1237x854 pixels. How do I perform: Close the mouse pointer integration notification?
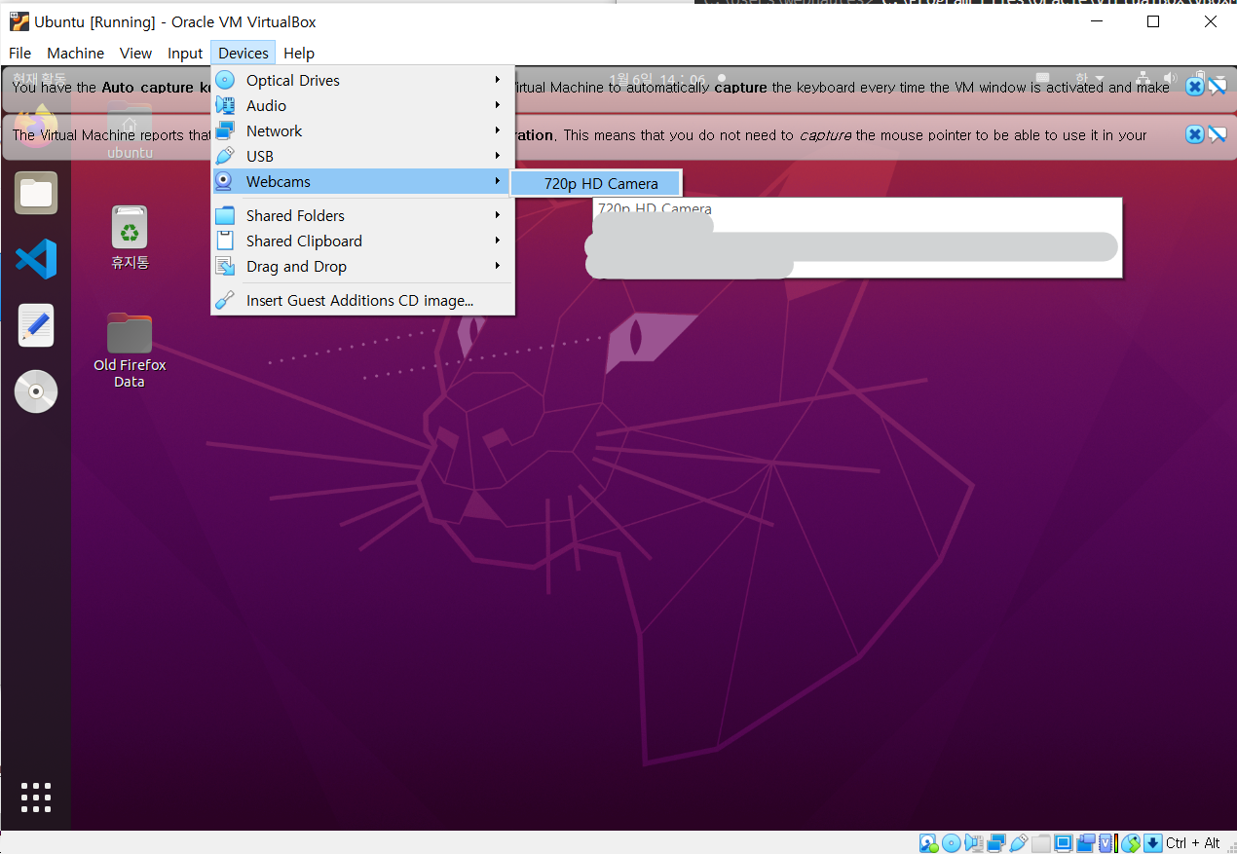[x=1194, y=134]
